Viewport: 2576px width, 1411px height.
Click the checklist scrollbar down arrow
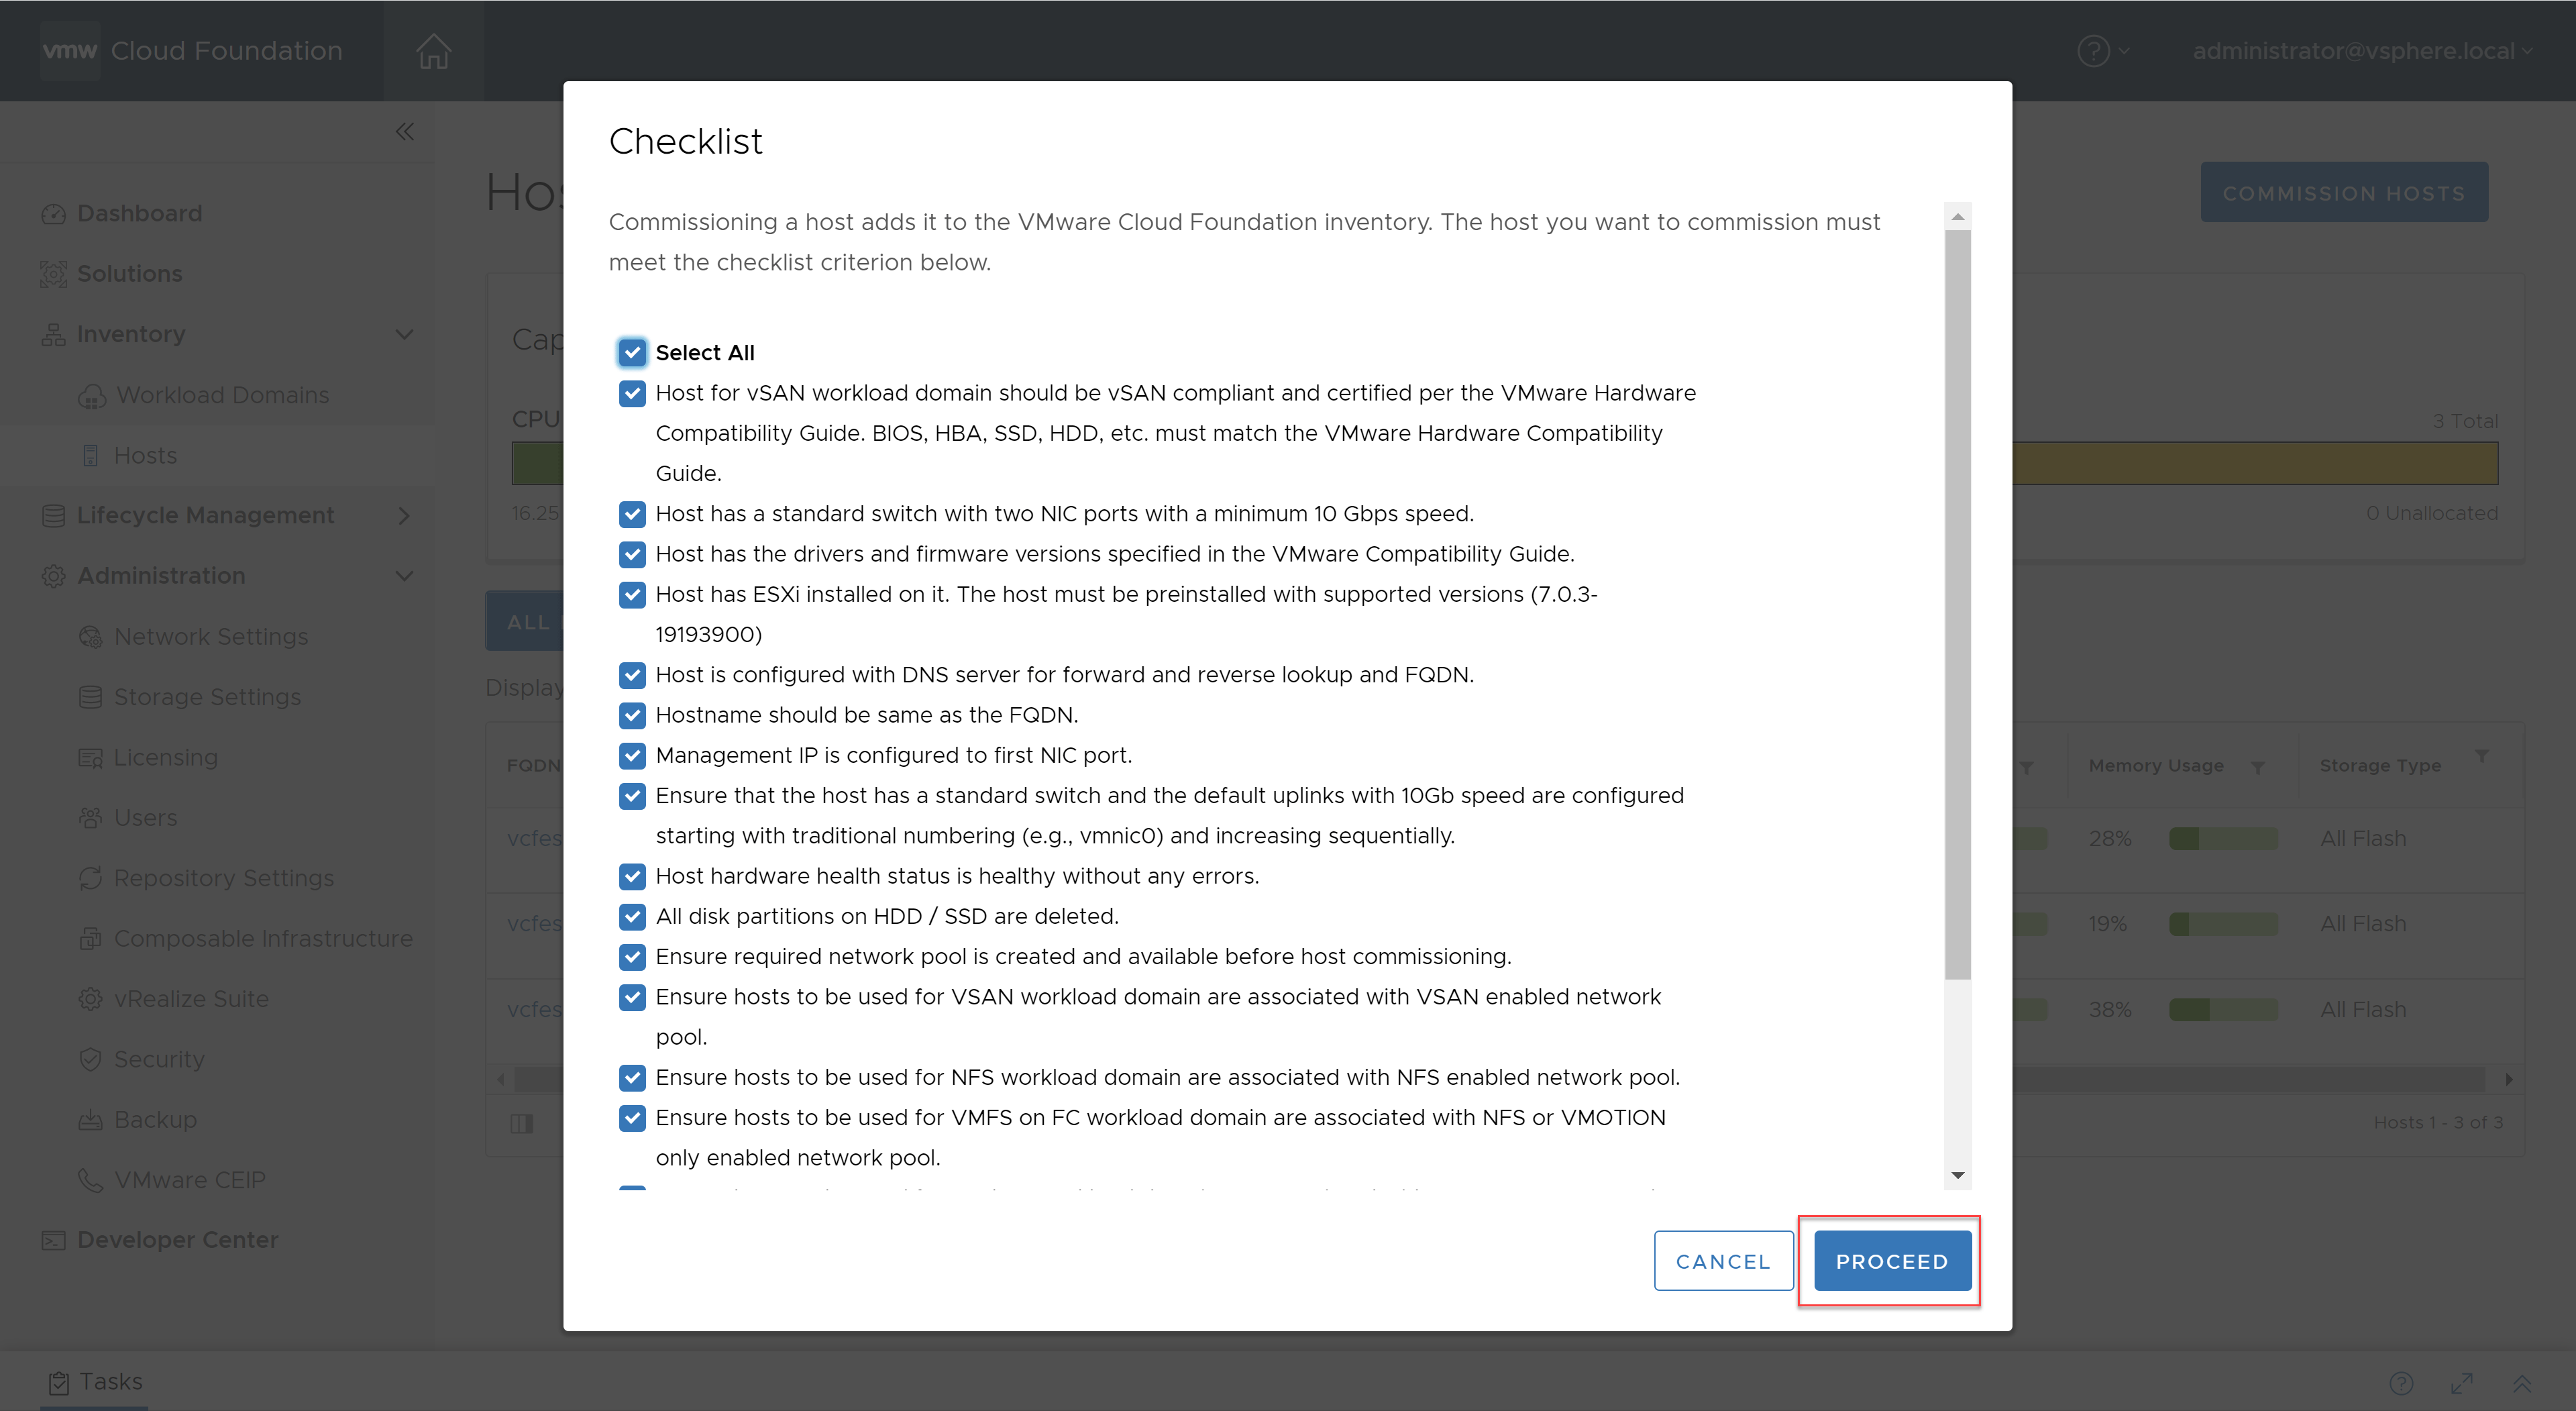tap(1958, 1175)
